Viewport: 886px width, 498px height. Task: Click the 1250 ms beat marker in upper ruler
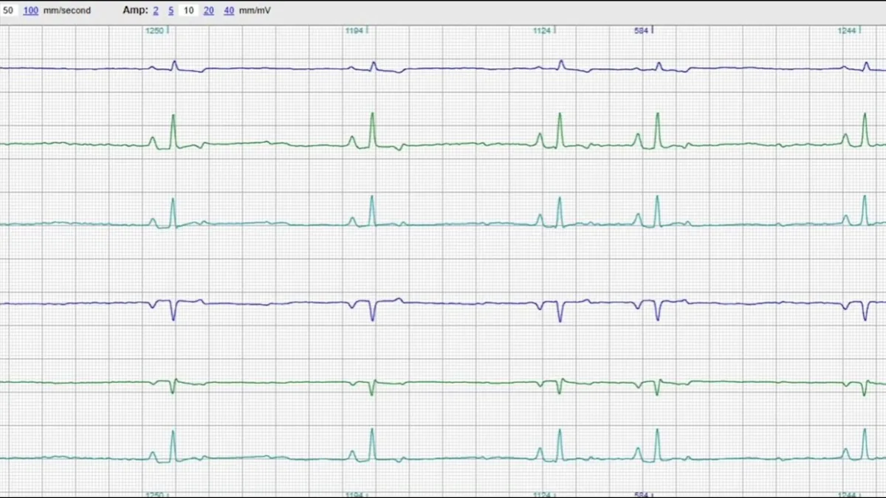coord(157,31)
